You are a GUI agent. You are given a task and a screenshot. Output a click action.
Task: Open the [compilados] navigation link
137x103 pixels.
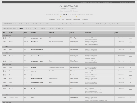point(77,19)
